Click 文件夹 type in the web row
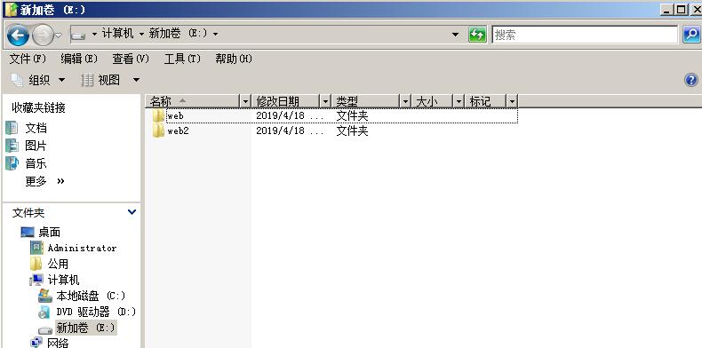 (x=353, y=115)
